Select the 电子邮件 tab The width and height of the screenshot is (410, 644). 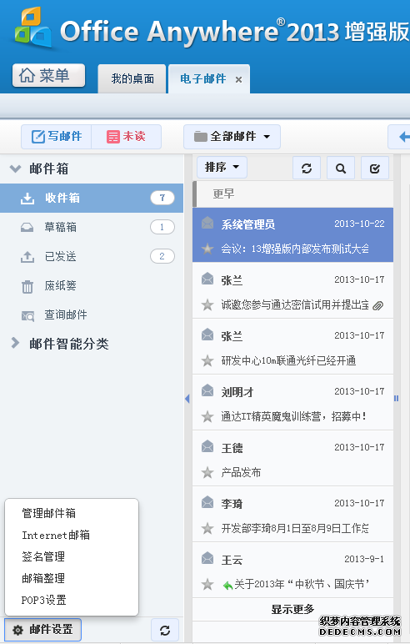click(202, 78)
